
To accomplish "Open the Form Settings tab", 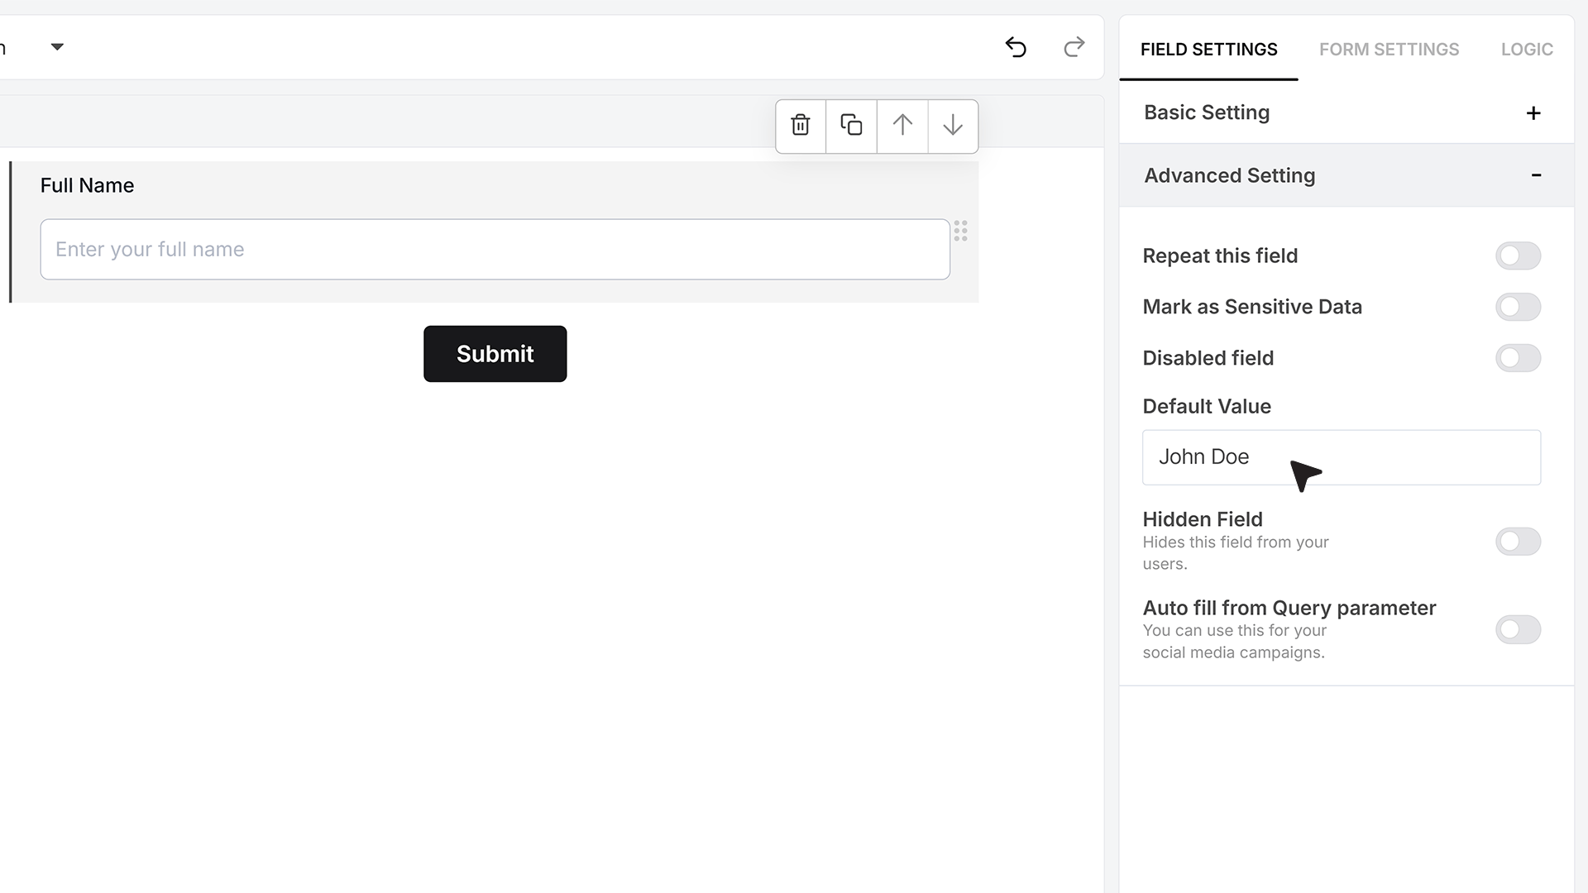I will (x=1389, y=50).
